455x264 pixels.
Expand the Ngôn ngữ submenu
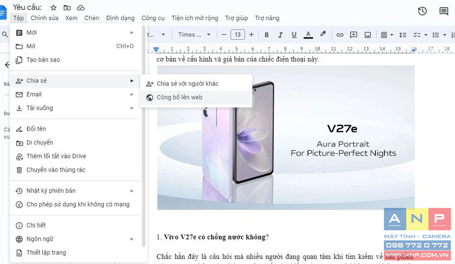75,238
